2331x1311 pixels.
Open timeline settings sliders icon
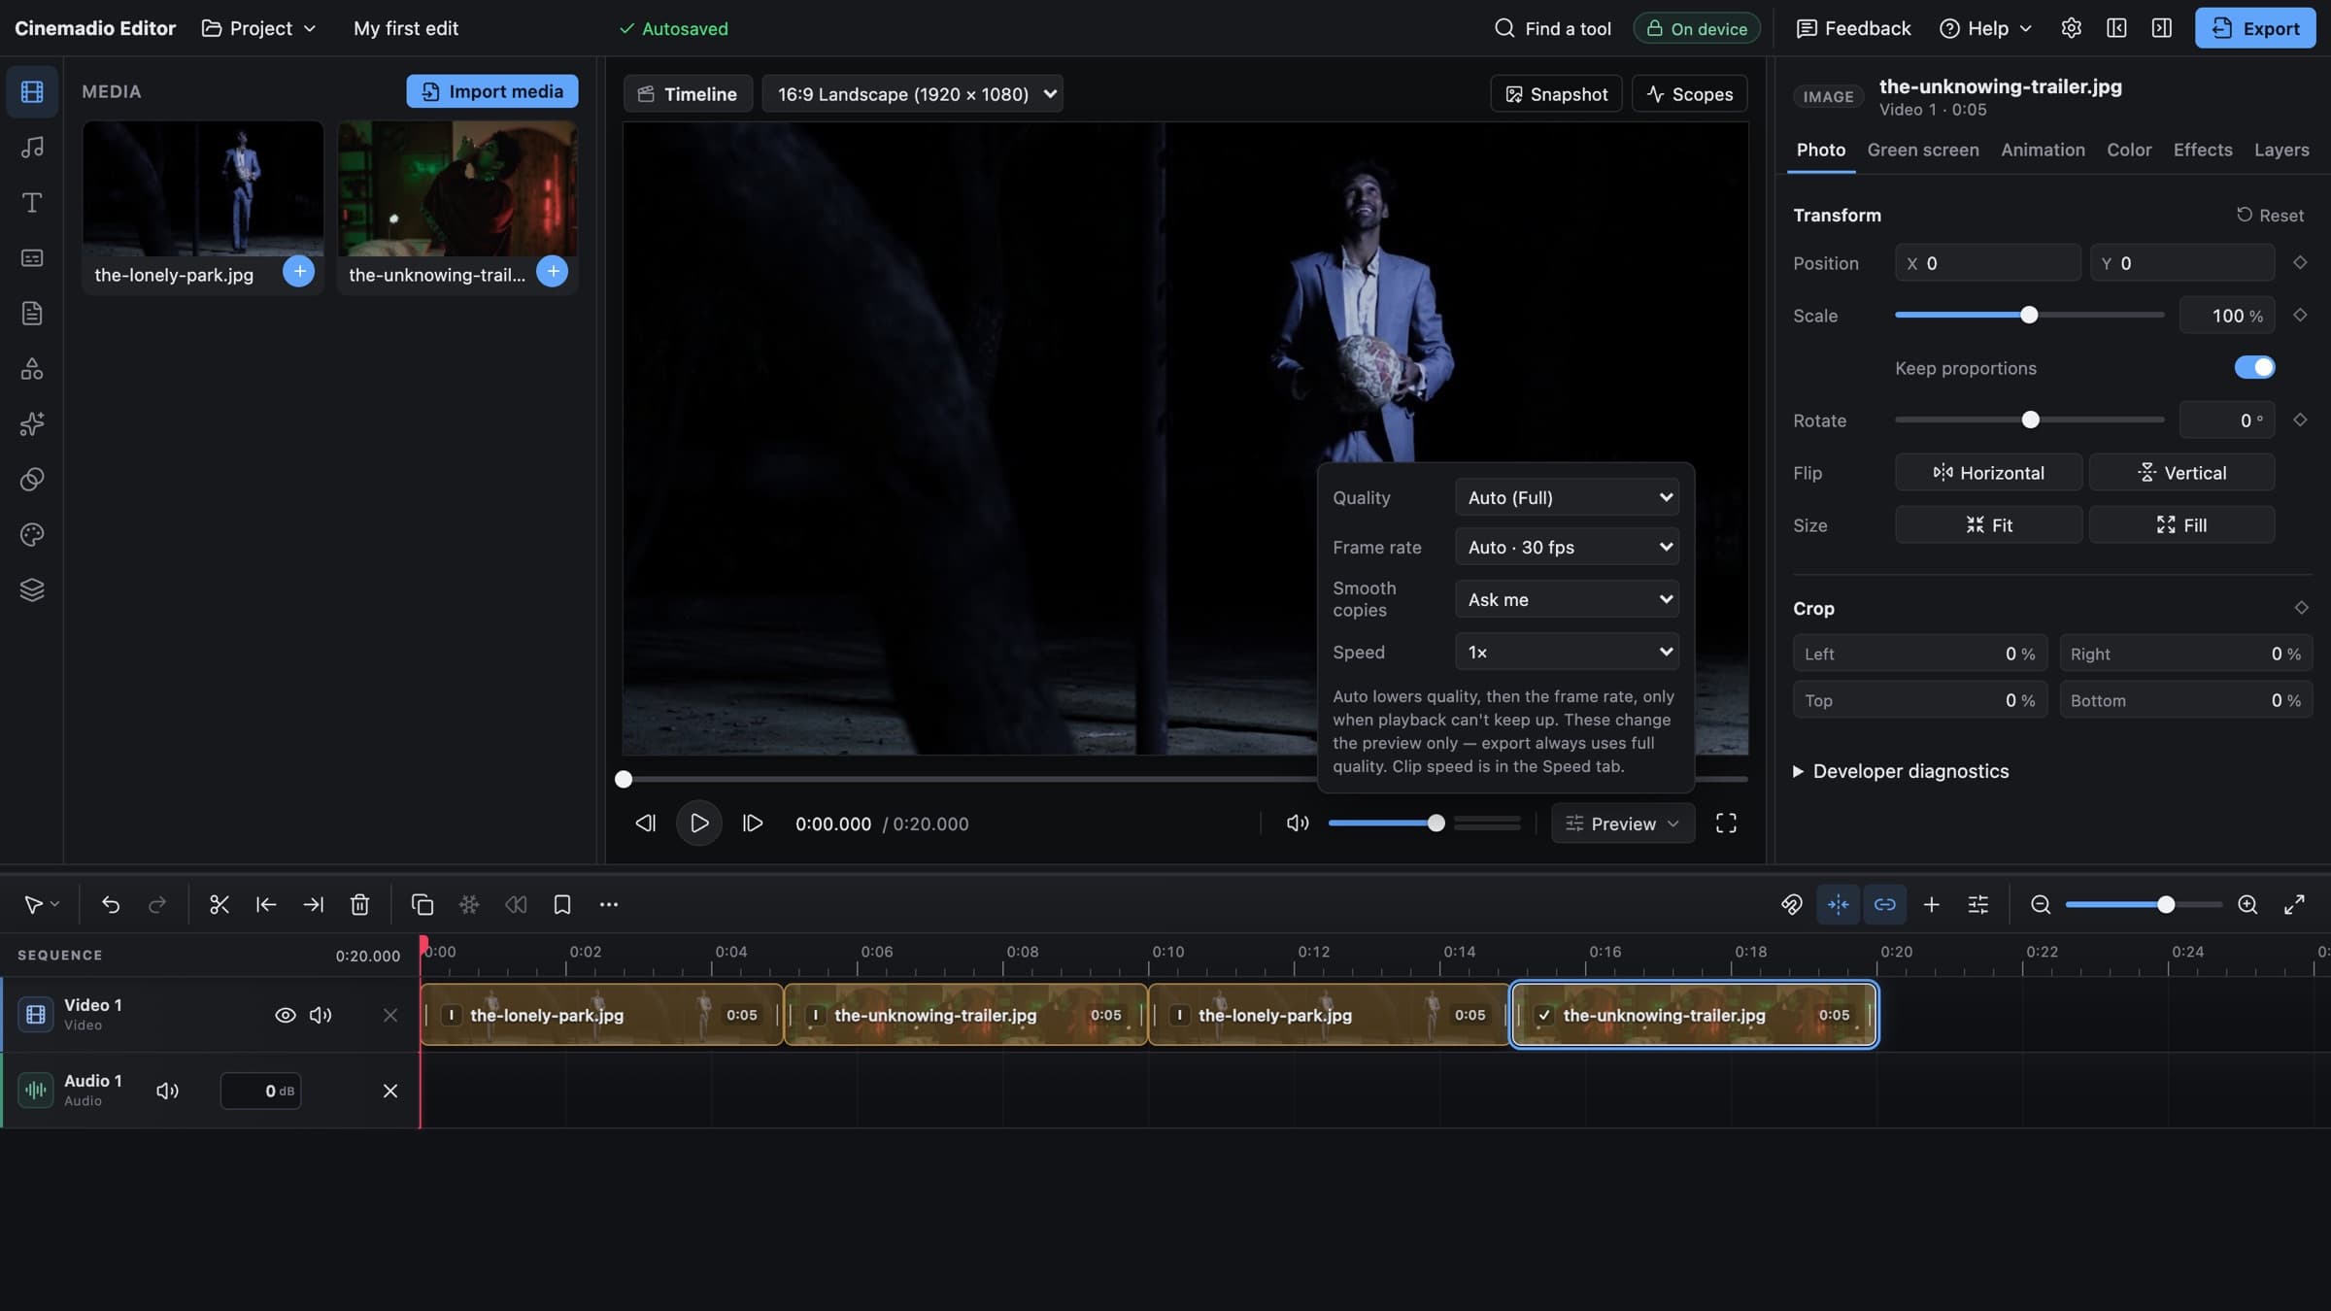pyautogui.click(x=1978, y=905)
